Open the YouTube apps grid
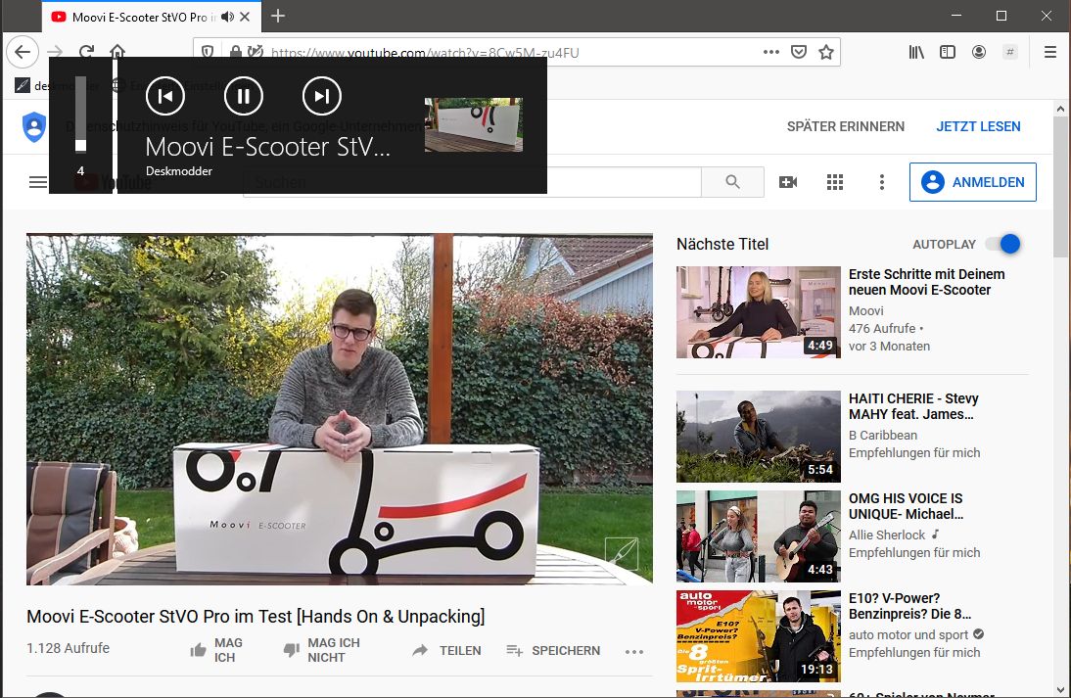 (835, 182)
